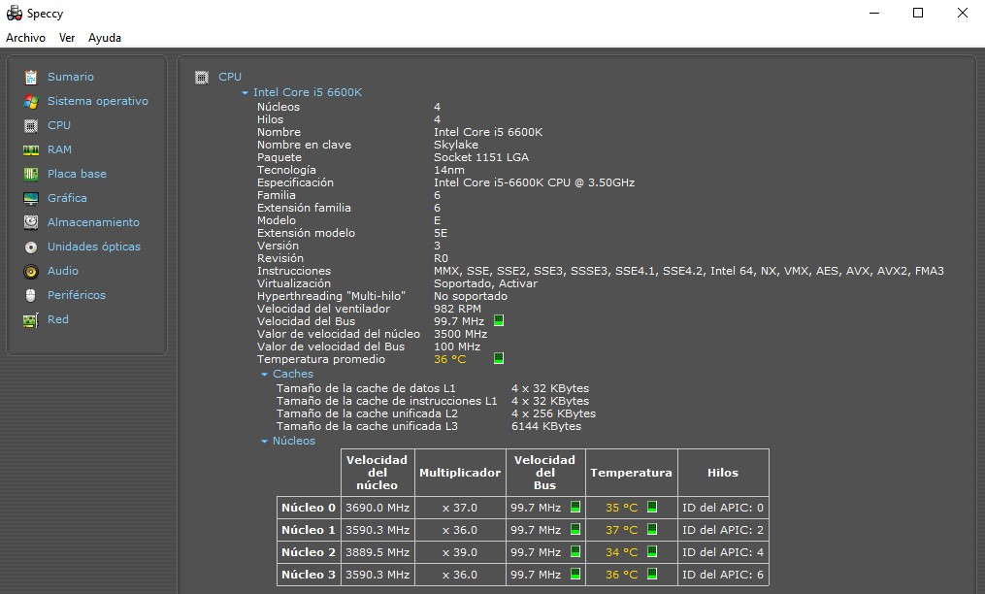
Task: Collapse the Intel Core i5 6600K details
Action: point(246,92)
